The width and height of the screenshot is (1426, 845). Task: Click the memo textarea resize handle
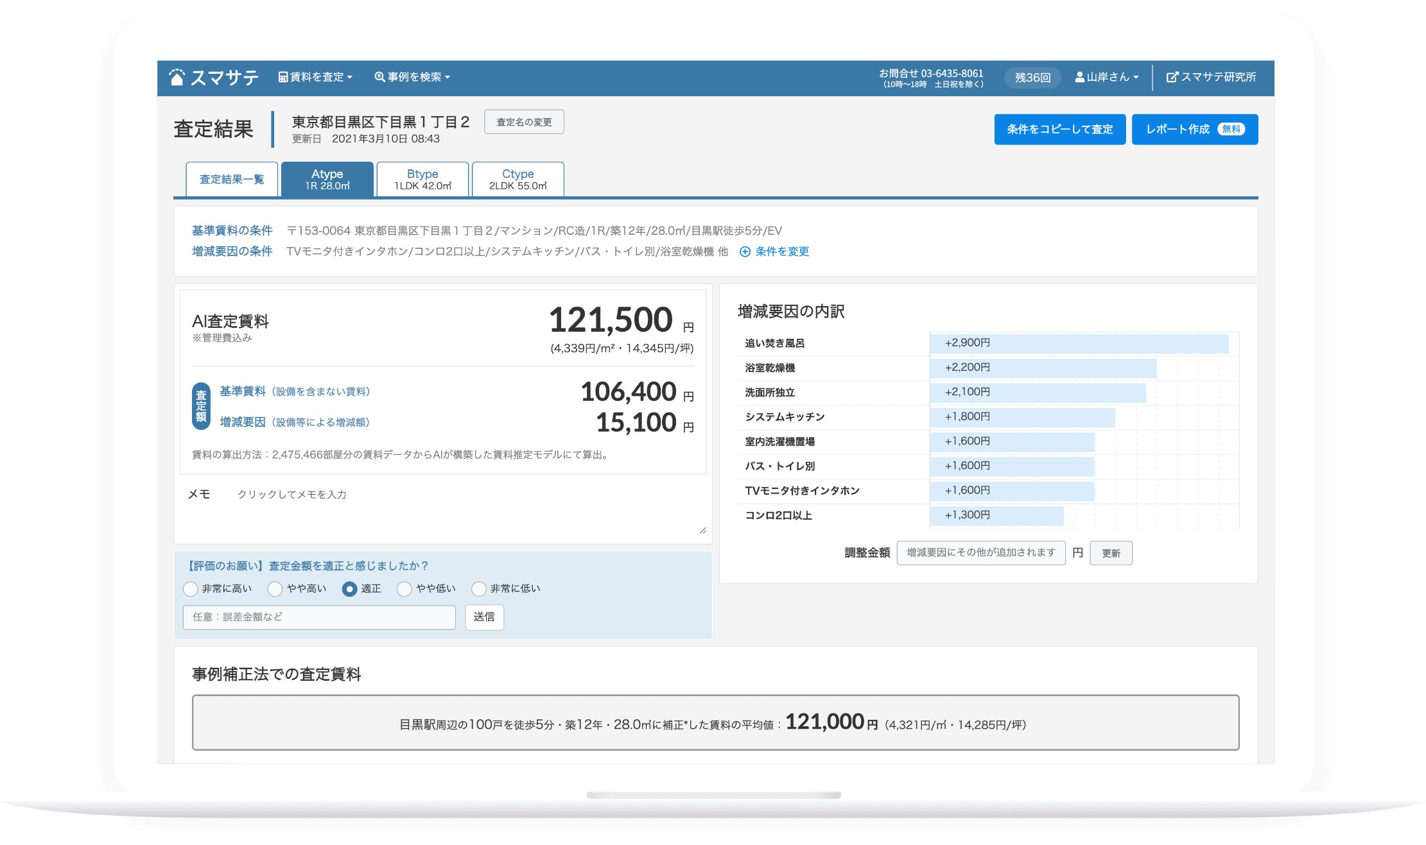tap(702, 530)
